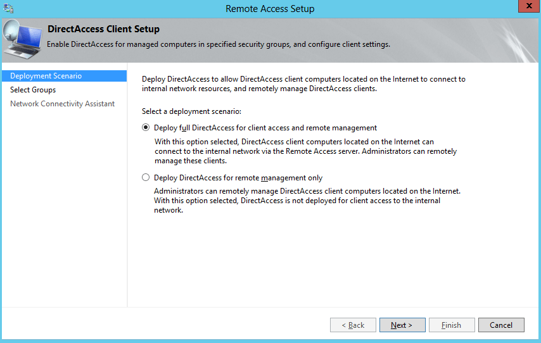Click 'Deploy full DirectAccess for client access' label
Image resolution: width=541 pixels, height=343 pixels.
pos(265,128)
